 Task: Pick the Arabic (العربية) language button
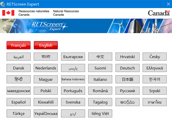click(18, 57)
